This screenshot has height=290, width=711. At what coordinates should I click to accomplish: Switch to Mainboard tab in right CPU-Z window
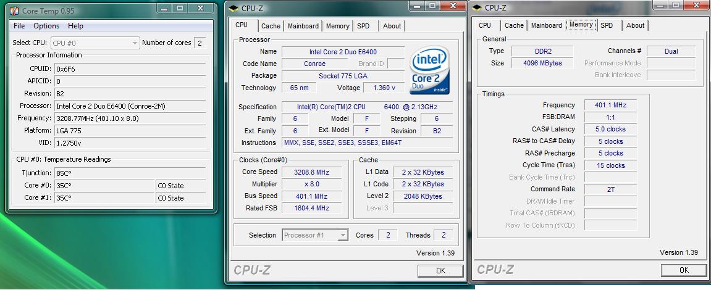coord(547,26)
